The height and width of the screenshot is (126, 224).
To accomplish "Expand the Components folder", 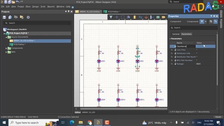I will point(6,48).
